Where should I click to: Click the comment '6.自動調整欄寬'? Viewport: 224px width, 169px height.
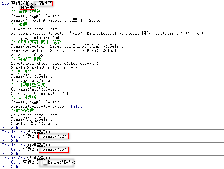(28, 84)
